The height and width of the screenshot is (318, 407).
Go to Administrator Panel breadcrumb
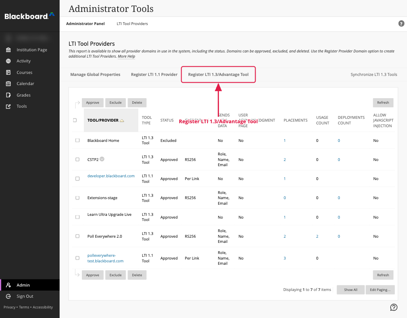(85, 23)
